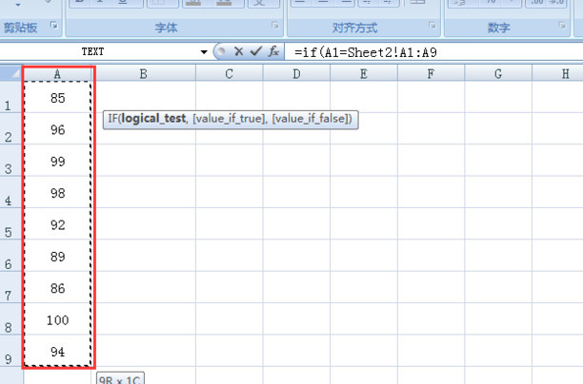583x384 pixels.
Task: Click the cell containing 99
Action: coord(57,161)
